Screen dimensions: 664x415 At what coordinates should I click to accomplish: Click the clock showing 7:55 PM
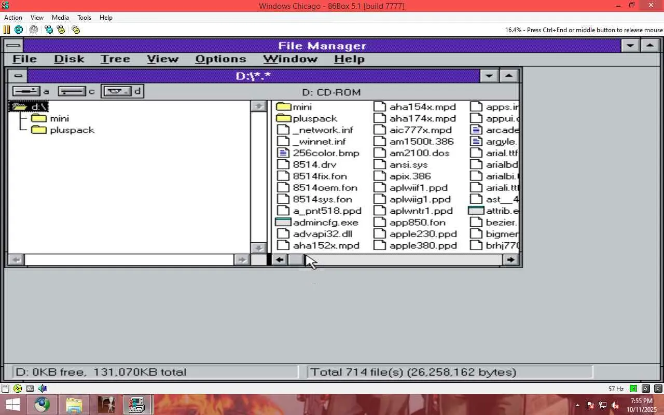point(641,401)
